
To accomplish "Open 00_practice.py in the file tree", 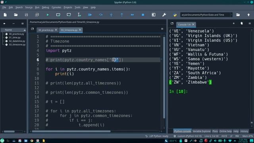I will [x=16, y=34].
